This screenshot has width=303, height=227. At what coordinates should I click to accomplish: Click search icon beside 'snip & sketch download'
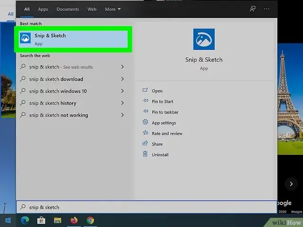coord(23,79)
